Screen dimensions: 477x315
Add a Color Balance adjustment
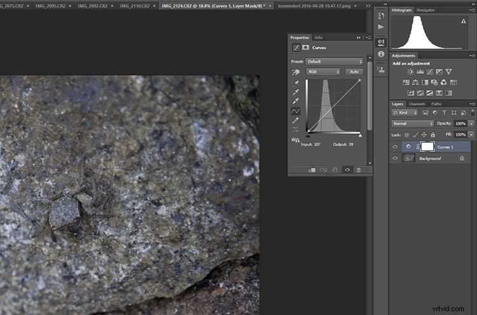point(415,83)
